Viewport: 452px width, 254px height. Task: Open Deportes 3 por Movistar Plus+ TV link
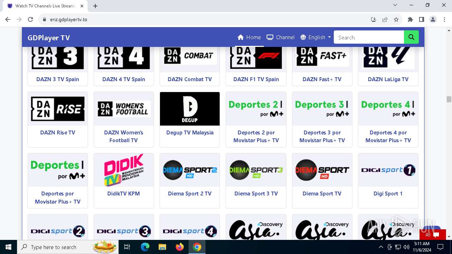coord(322,137)
